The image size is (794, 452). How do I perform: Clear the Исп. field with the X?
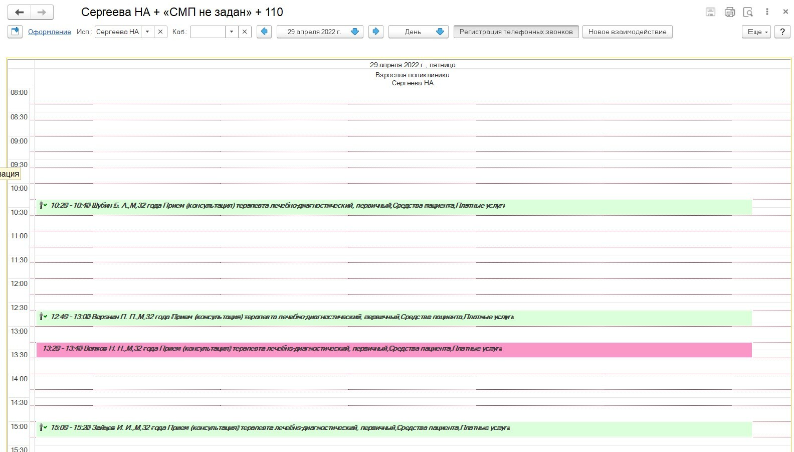[x=160, y=32]
